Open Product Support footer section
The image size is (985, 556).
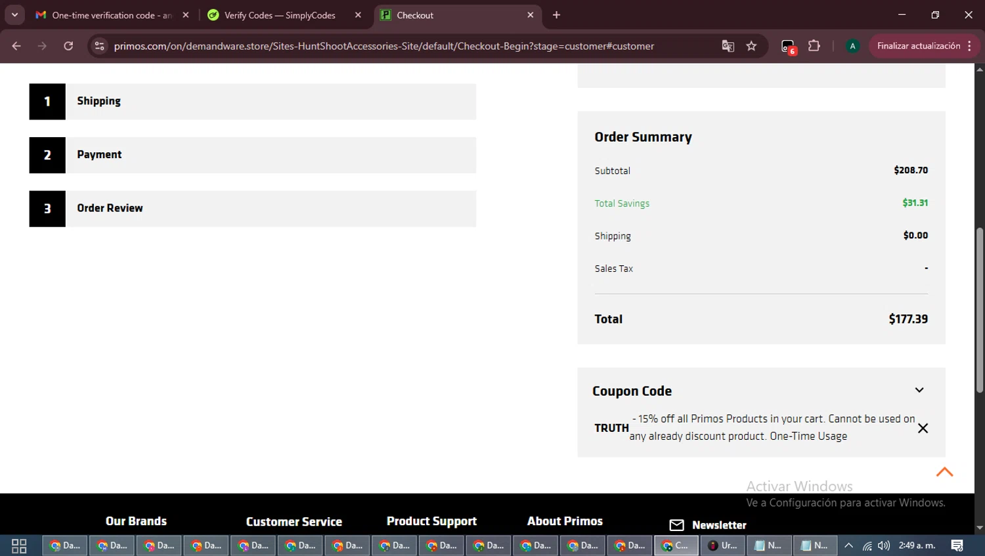(431, 521)
